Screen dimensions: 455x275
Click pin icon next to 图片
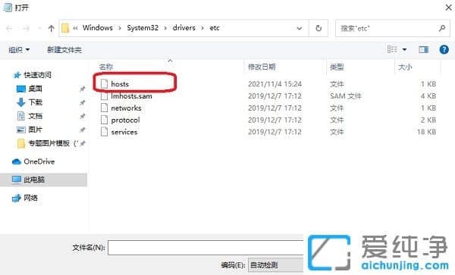pyautogui.click(x=83, y=130)
